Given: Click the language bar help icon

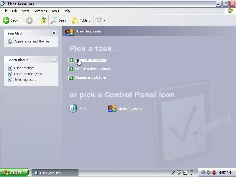Looking at the screenshot, I should [x=185, y=173].
